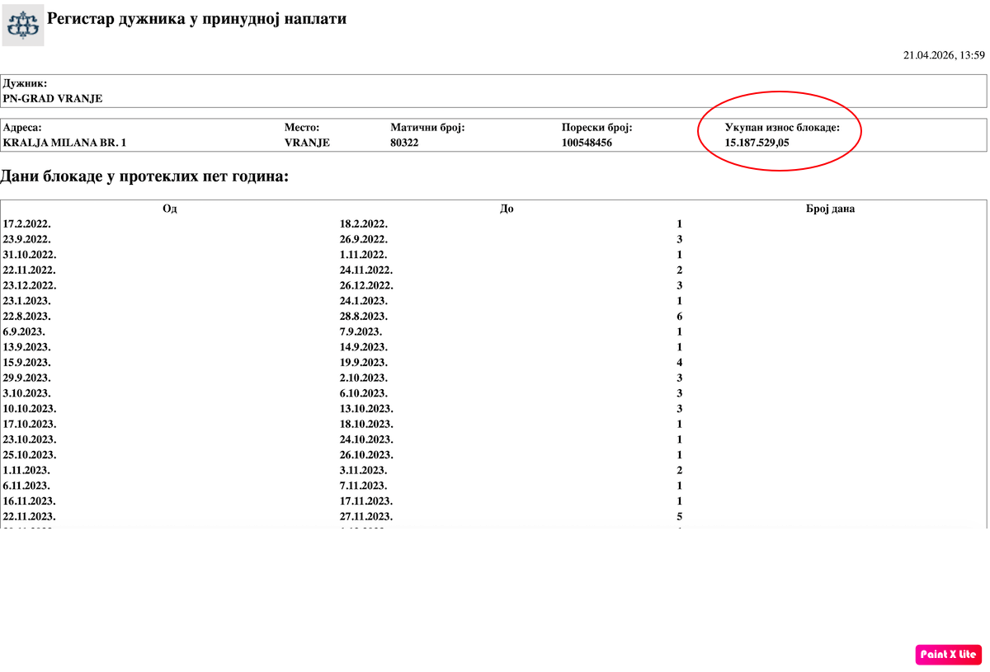
Task: Click the Порески број value 100548456
Action: [x=587, y=143]
